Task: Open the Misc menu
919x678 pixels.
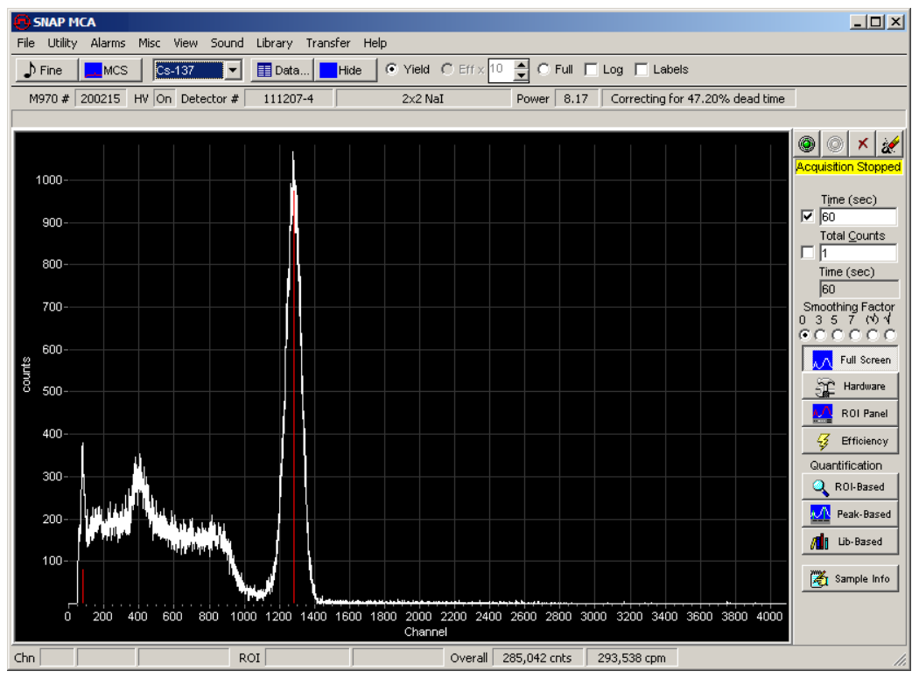Action: (x=150, y=43)
